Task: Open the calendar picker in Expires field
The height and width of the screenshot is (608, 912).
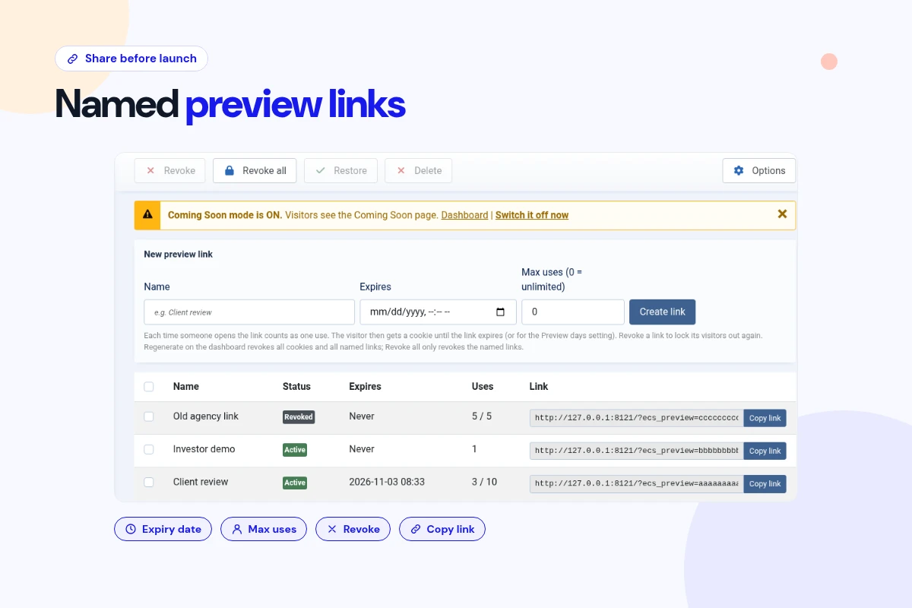Action: pos(500,312)
